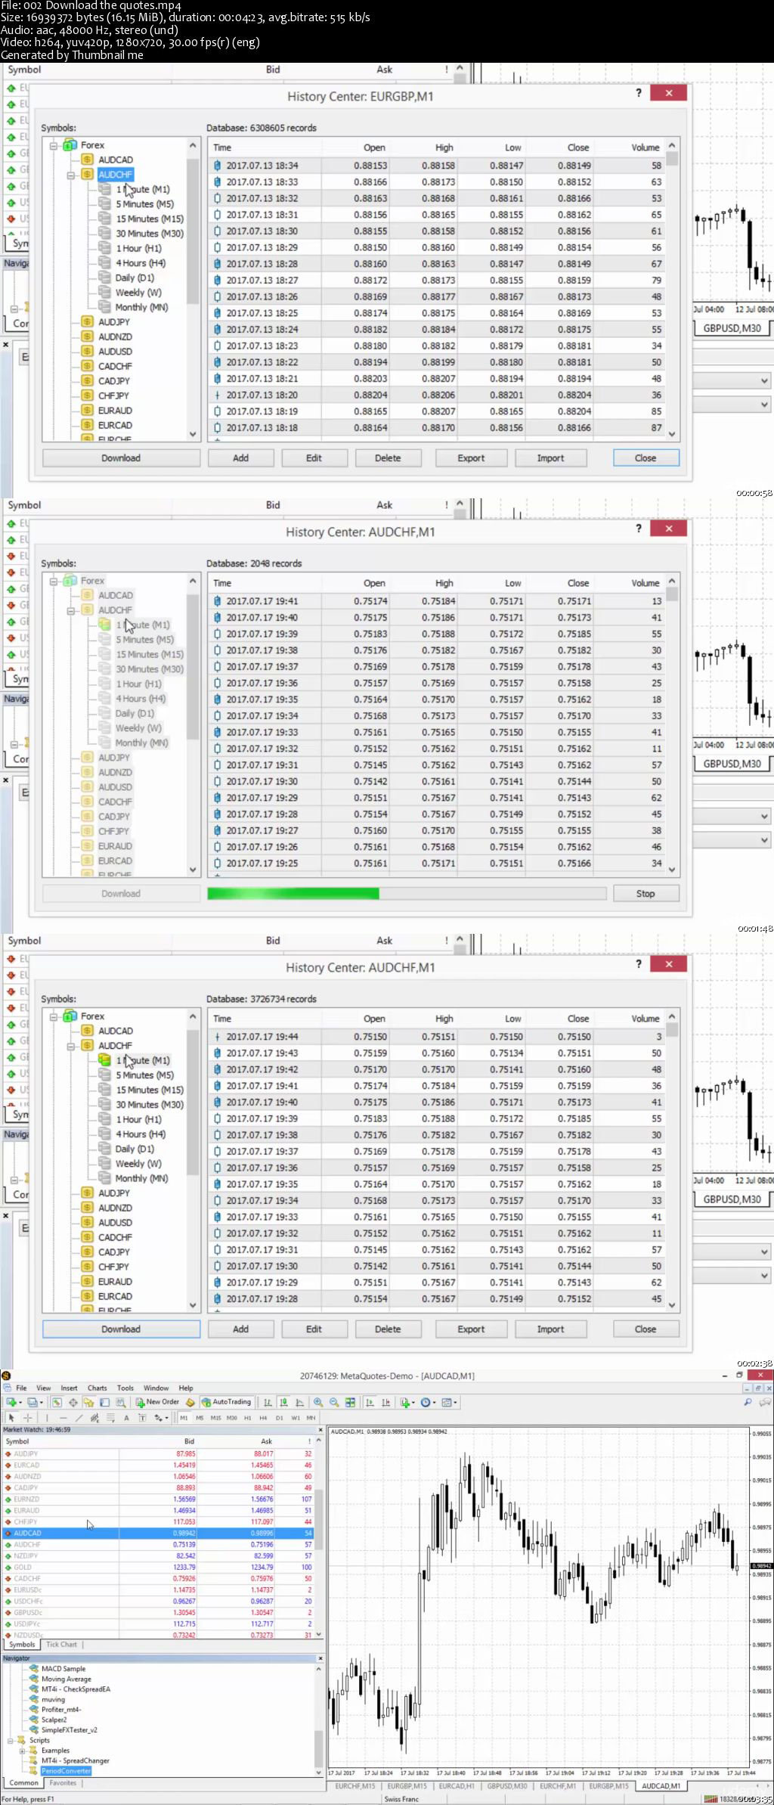This screenshot has height=1805, width=774.
Task: Open the Templates toolbar icon
Action: click(x=447, y=1402)
